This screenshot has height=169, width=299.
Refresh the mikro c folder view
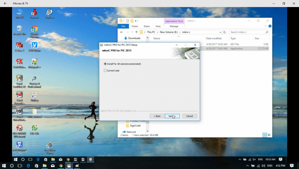[x=224, y=32]
